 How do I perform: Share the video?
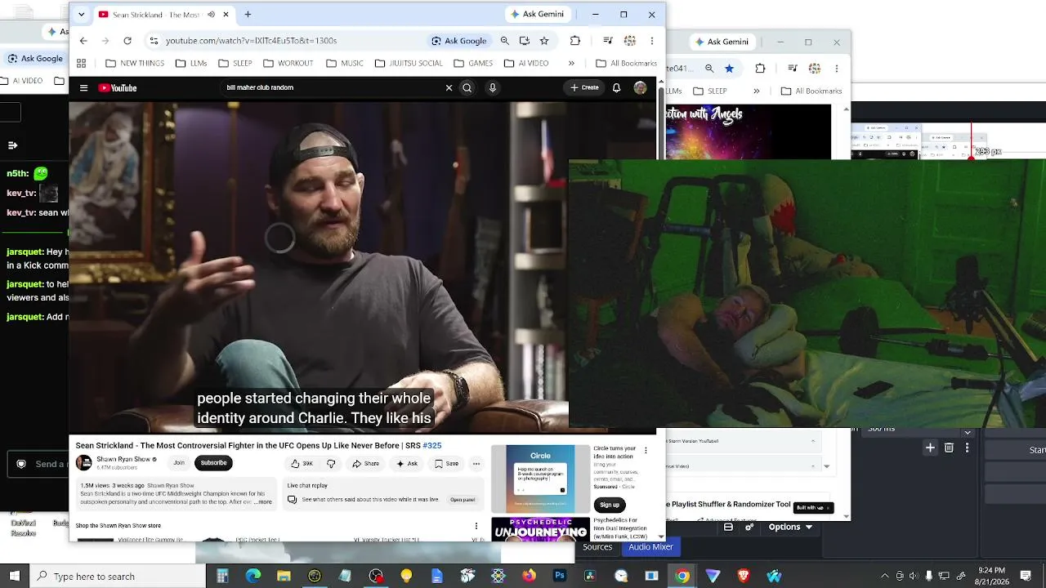pyautogui.click(x=365, y=464)
